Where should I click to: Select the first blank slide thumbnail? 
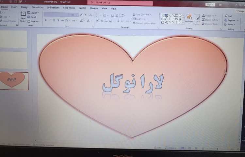point(13,39)
